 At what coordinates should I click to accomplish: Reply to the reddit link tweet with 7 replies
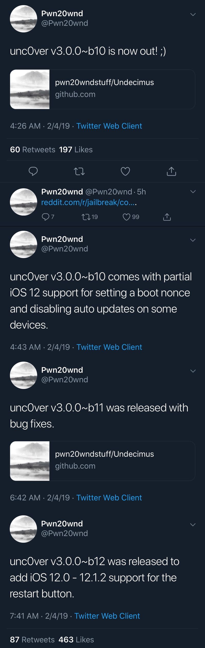tap(48, 217)
